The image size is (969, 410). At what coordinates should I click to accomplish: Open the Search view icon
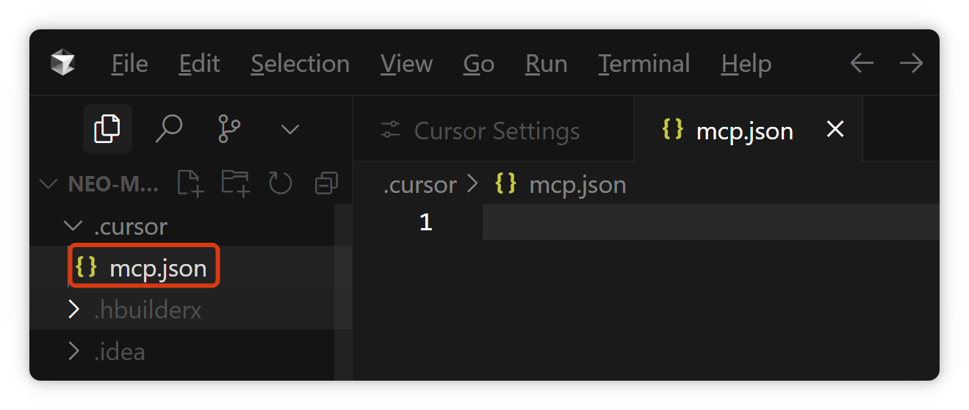click(x=168, y=129)
